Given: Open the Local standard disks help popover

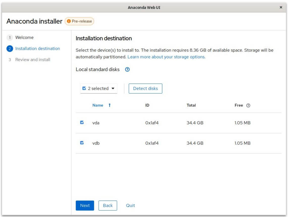Looking at the screenshot, I should click(127, 69).
